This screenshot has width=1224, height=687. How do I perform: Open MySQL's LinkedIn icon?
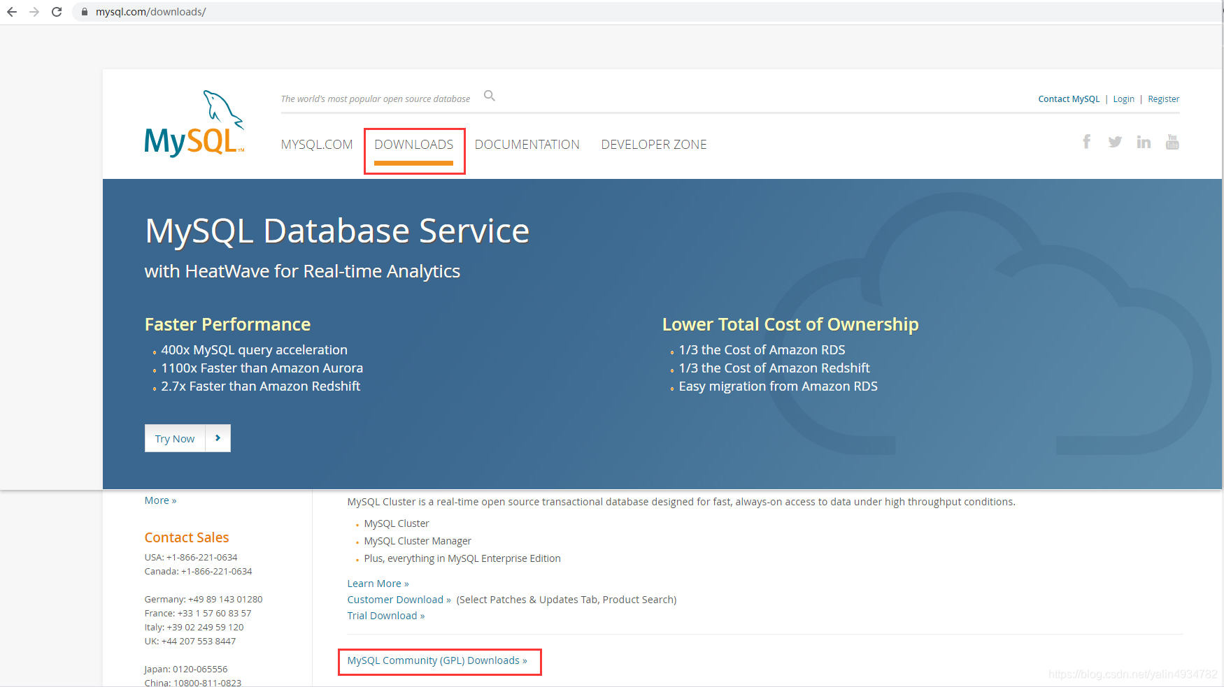[x=1144, y=141]
